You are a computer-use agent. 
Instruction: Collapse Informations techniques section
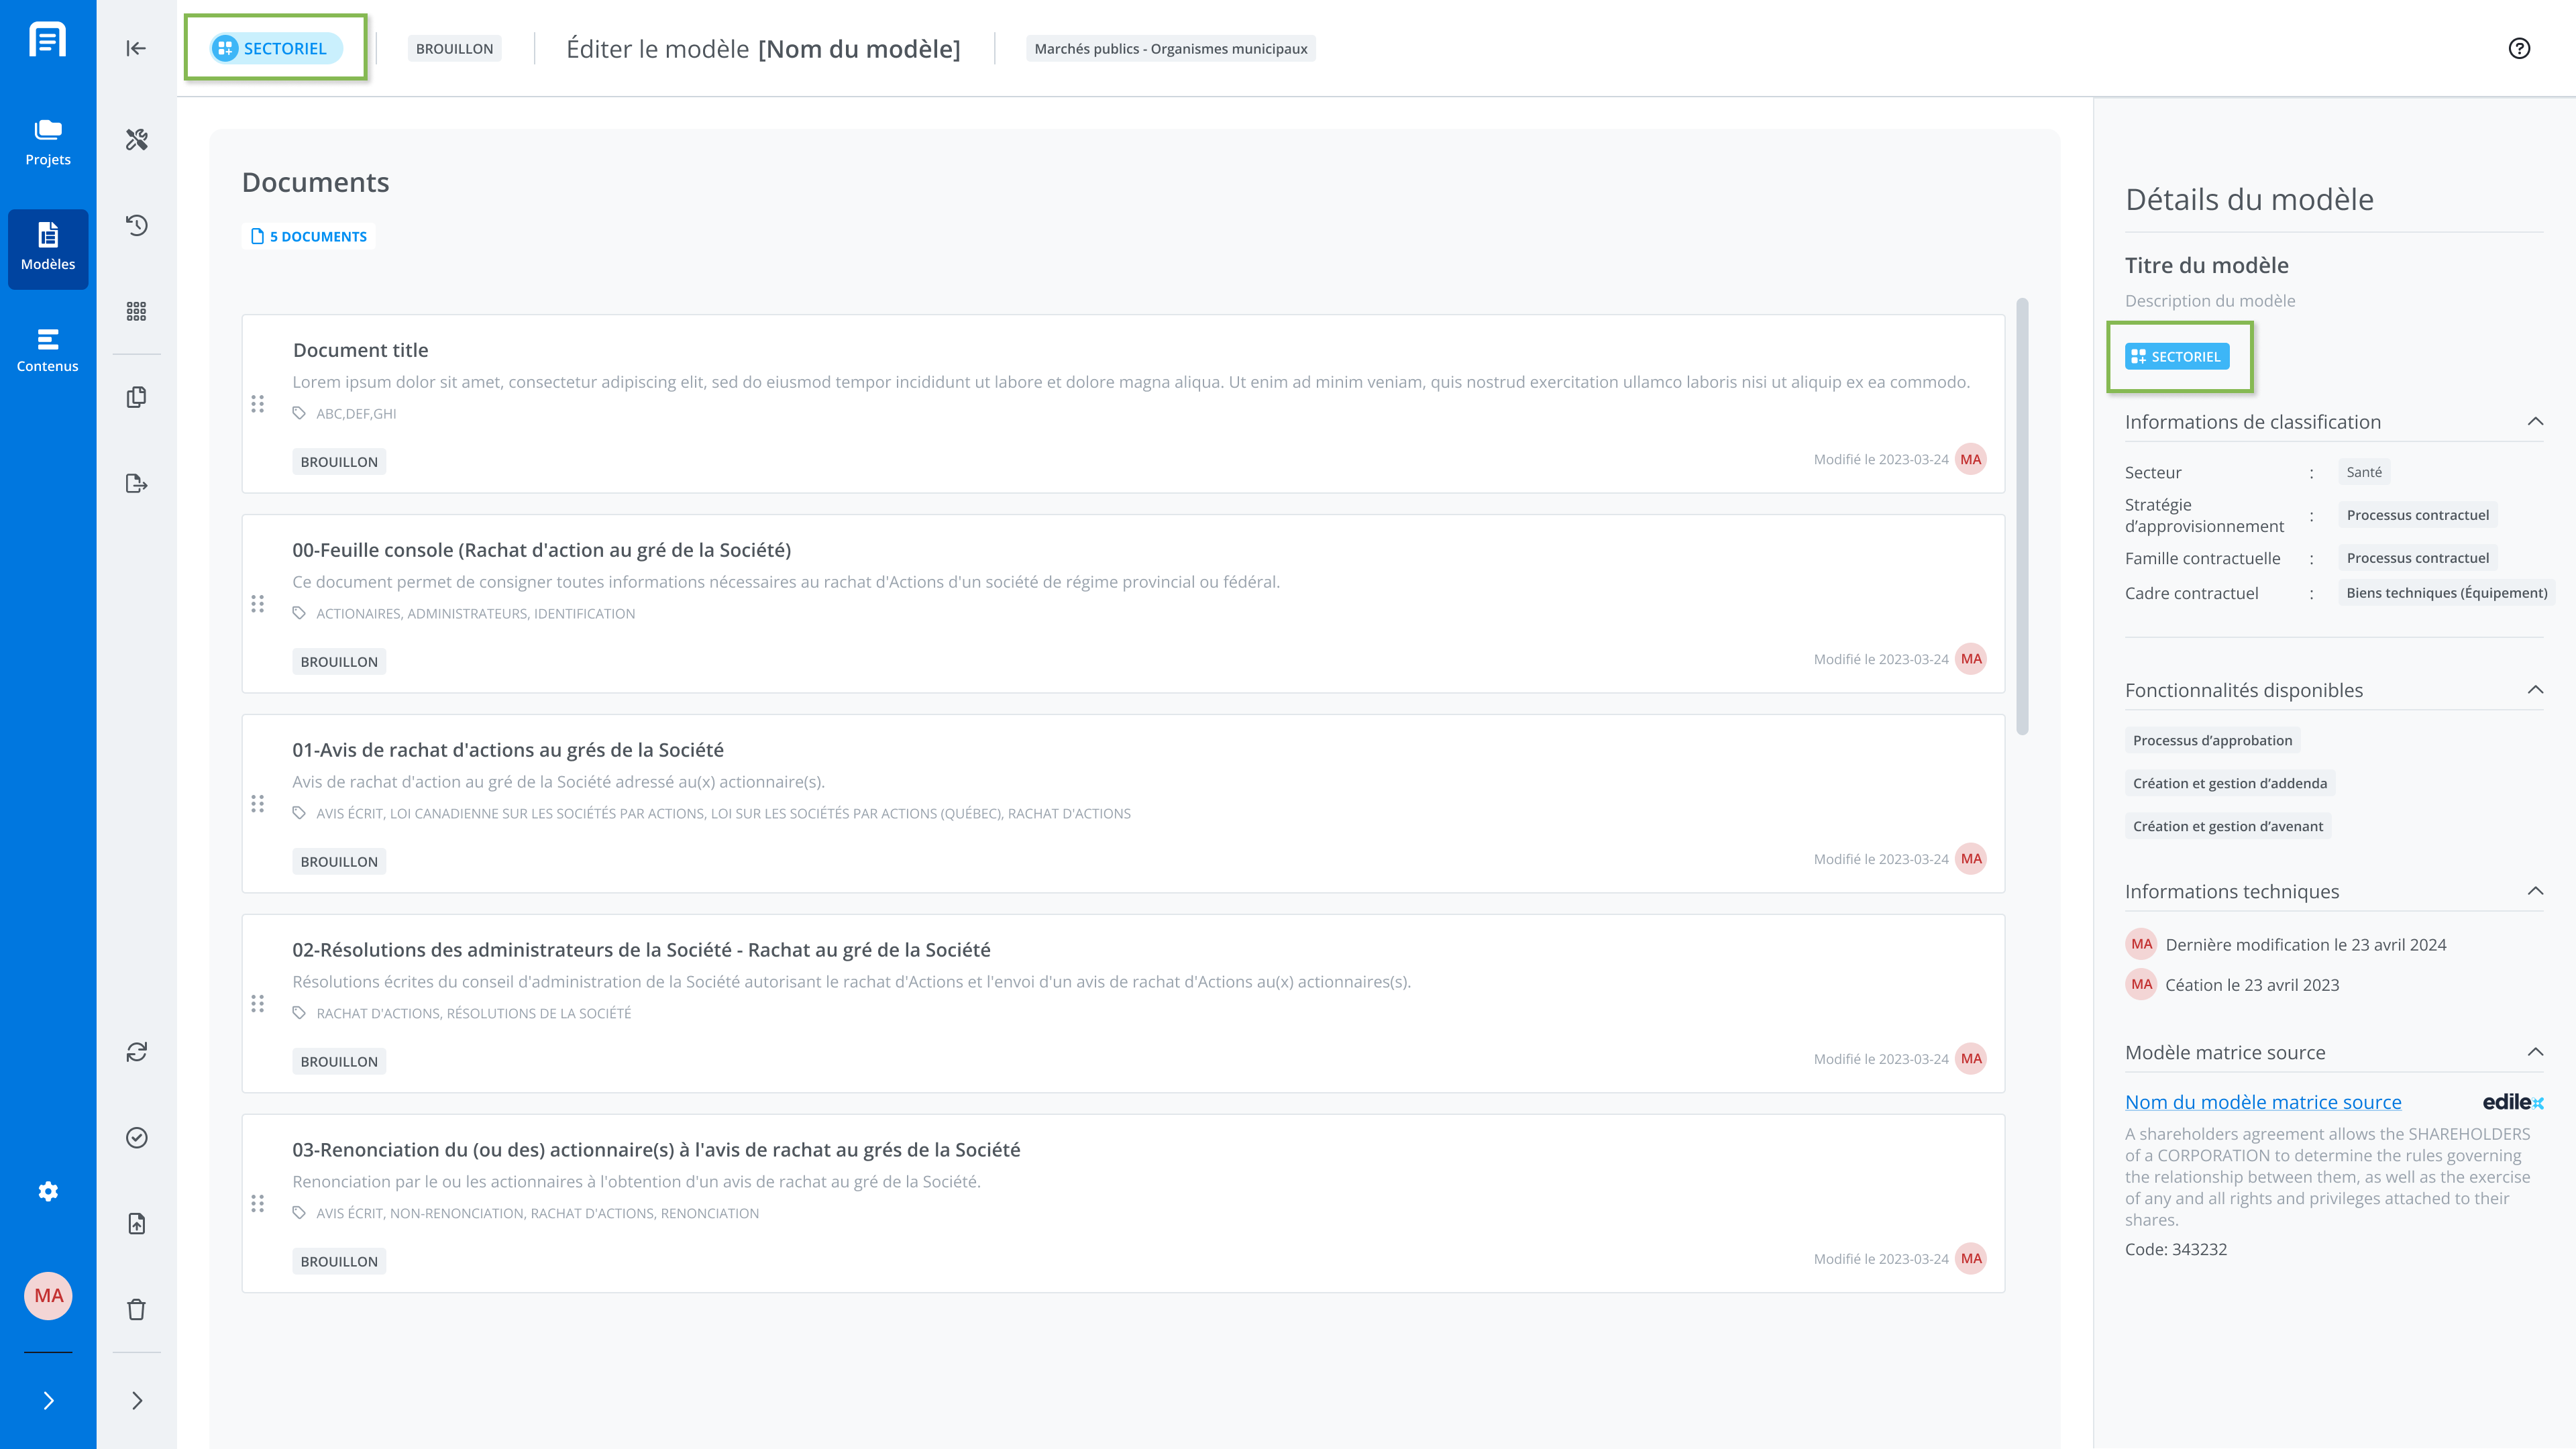click(2535, 891)
